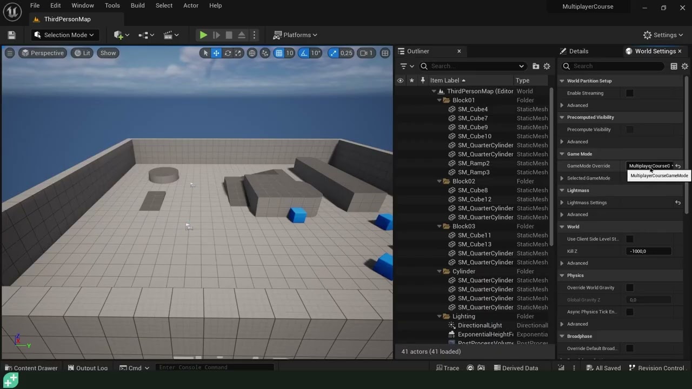Click the Unreal Engine logo icon
Screen dimensions: 692x389
point(12,11)
